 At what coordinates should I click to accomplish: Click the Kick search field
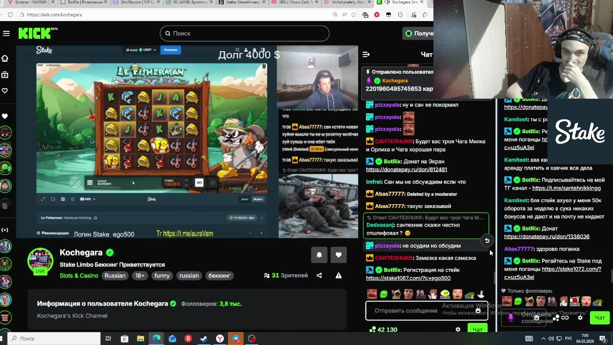point(244,33)
